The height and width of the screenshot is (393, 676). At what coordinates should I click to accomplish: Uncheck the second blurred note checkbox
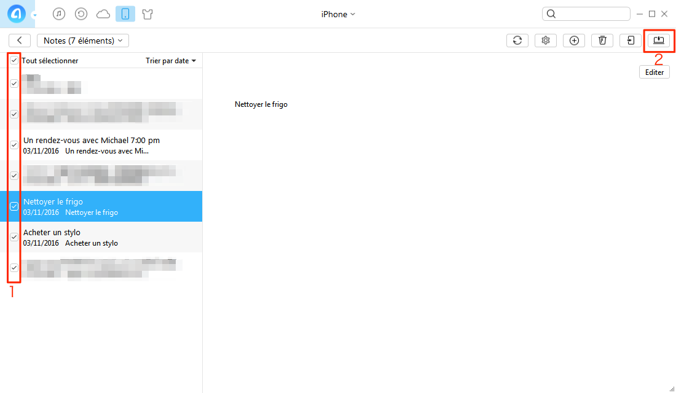tap(14, 114)
